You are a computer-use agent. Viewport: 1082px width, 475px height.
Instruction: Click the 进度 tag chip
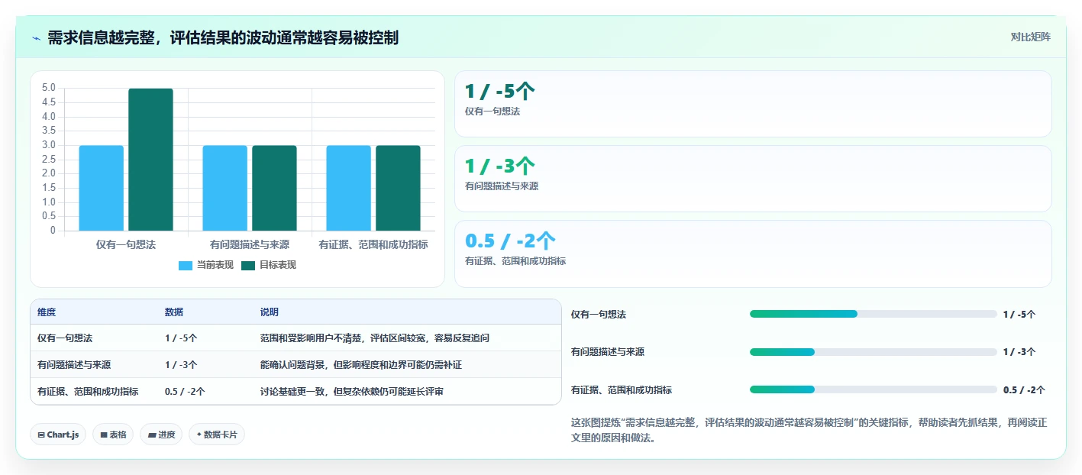click(x=161, y=435)
